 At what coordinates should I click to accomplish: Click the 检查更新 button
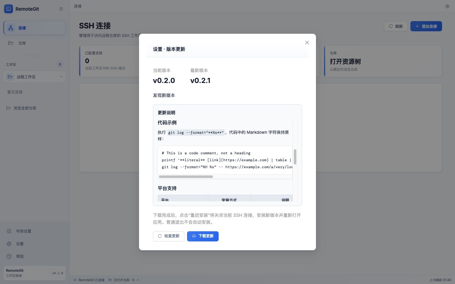[169, 236]
